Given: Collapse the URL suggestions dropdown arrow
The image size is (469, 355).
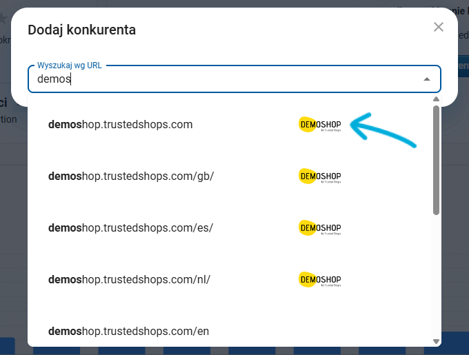Looking at the screenshot, I should pyautogui.click(x=427, y=79).
